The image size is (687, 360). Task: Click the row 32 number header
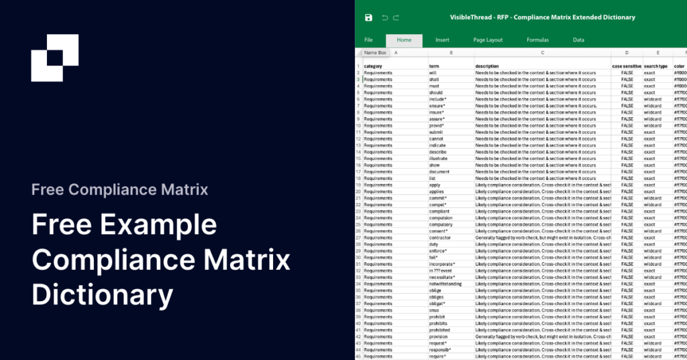[x=358, y=270]
